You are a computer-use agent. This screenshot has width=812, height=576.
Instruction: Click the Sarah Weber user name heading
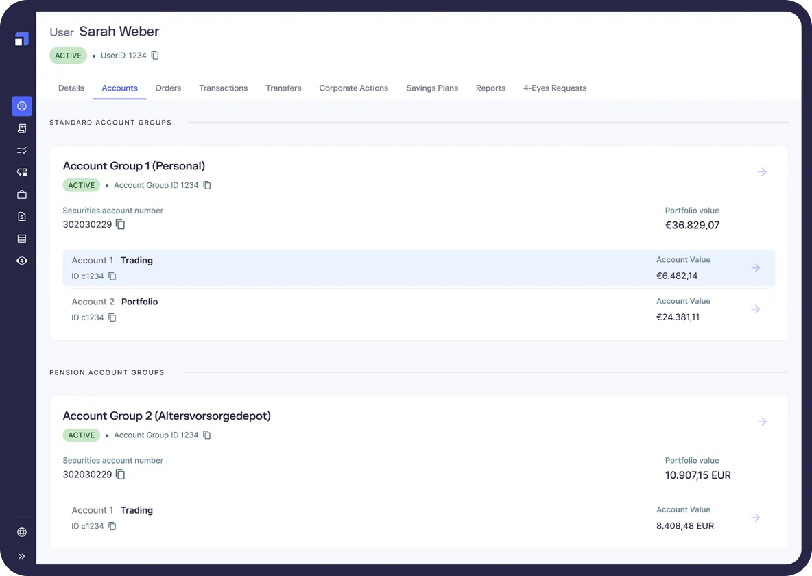(119, 31)
